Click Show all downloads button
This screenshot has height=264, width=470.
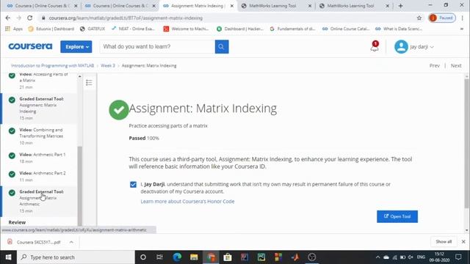point(444,241)
